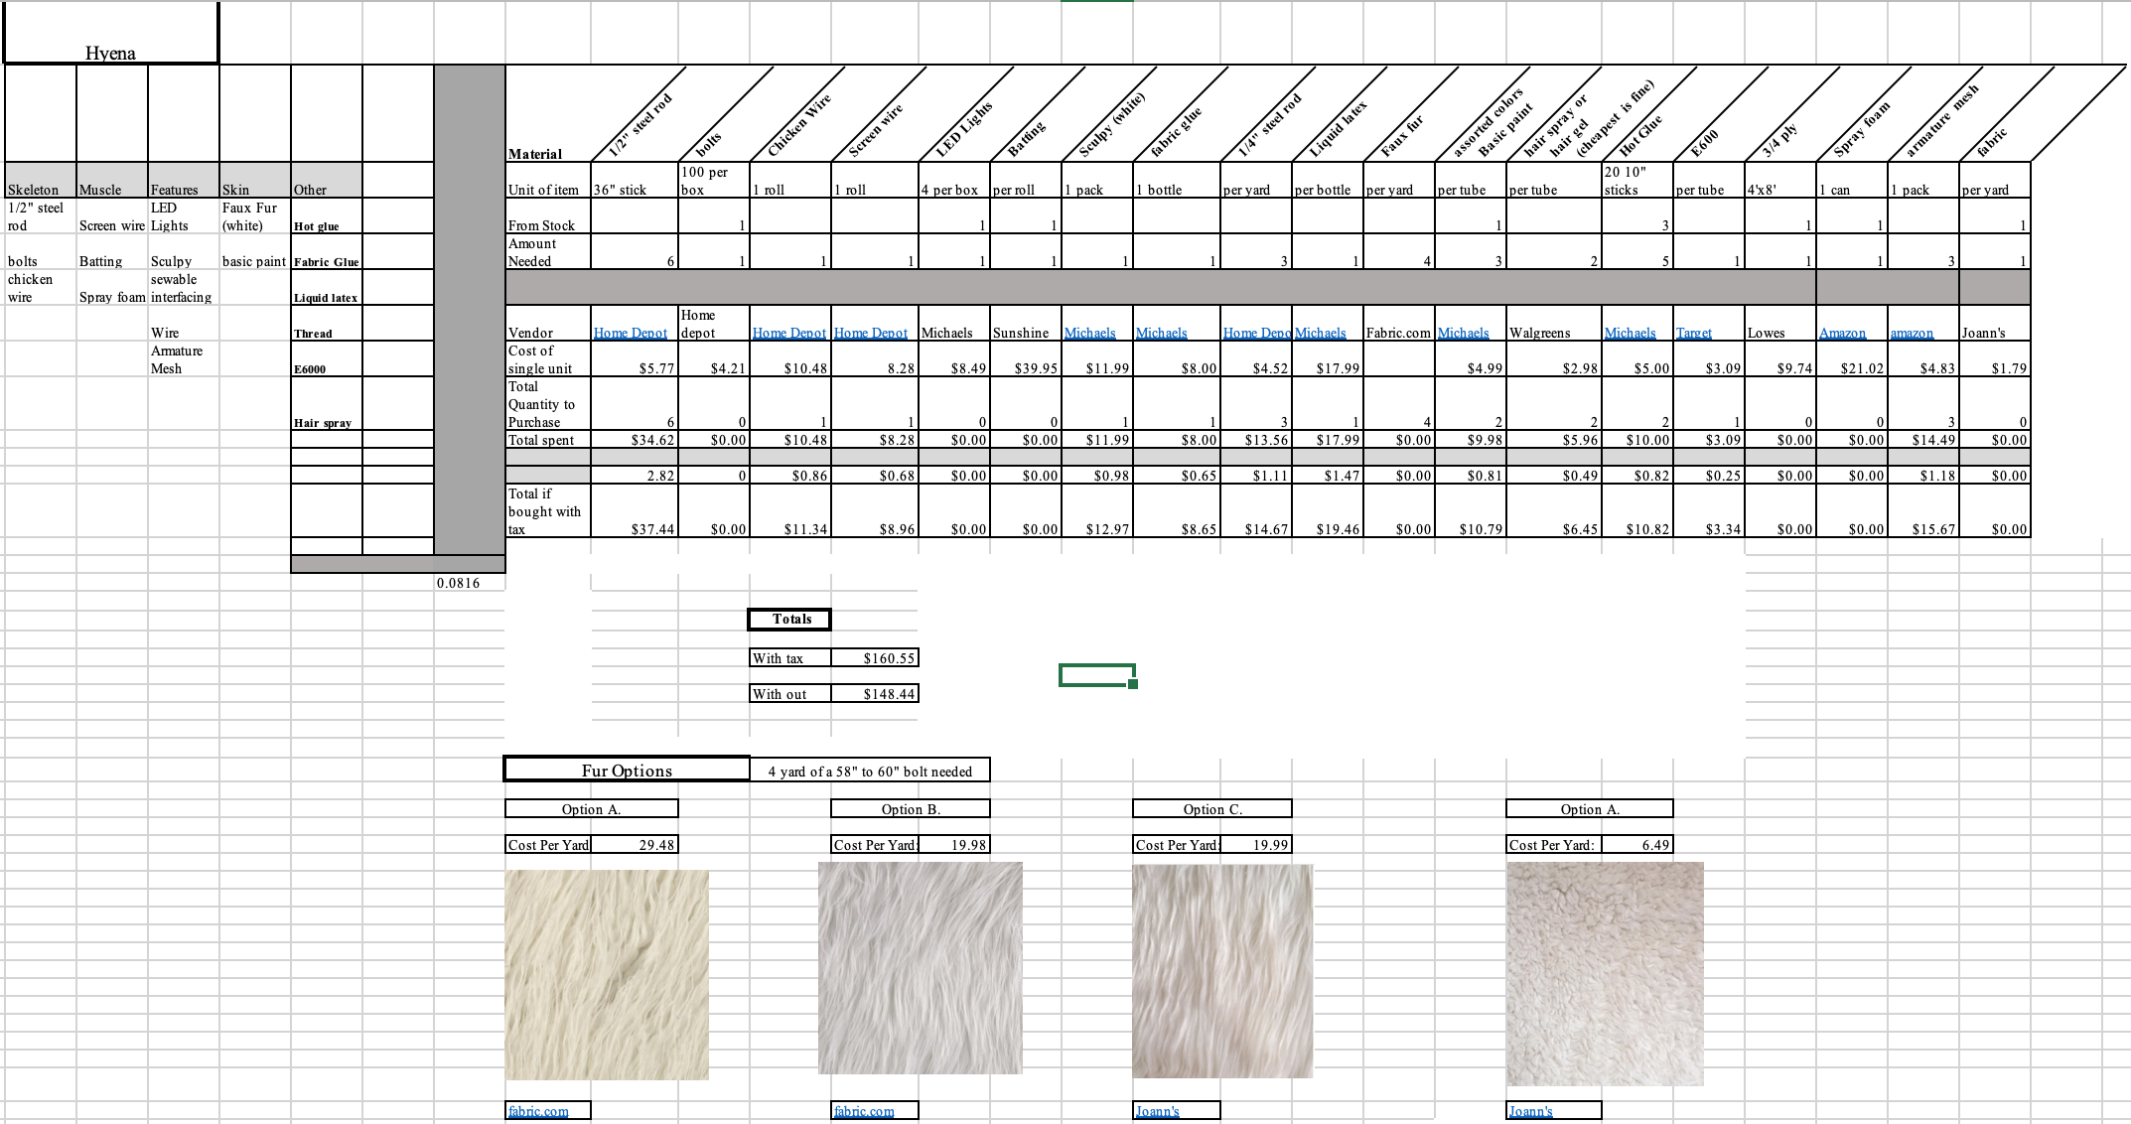
Task: Select the sherpa fur image costing 6.49
Action: pos(1605,973)
